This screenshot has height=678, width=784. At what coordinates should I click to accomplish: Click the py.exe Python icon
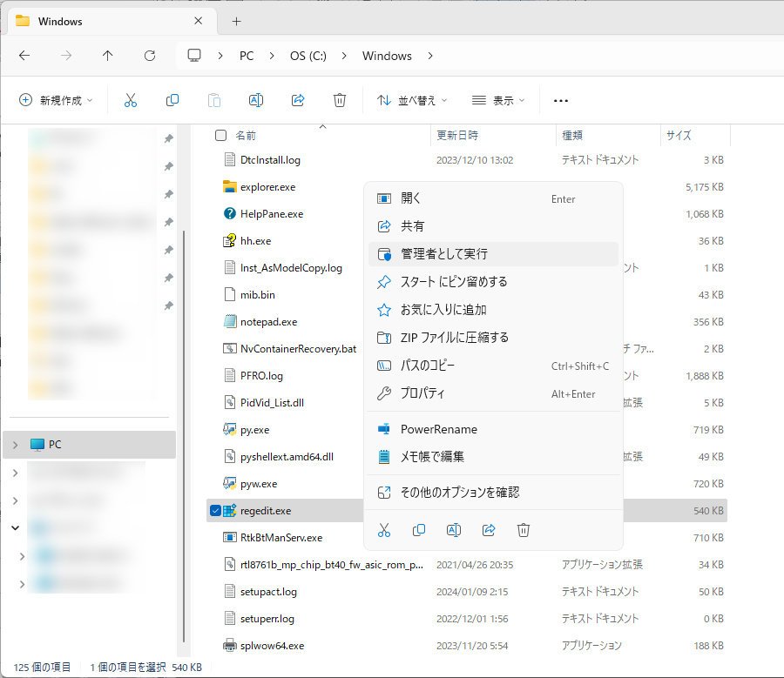click(229, 430)
